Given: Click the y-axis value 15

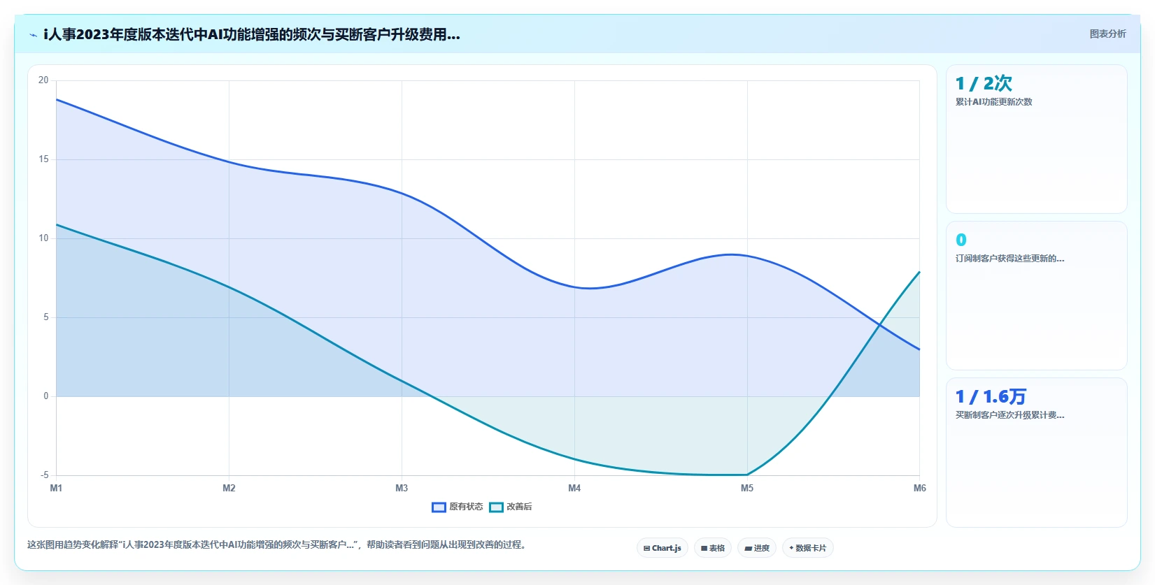Looking at the screenshot, I should tap(43, 159).
